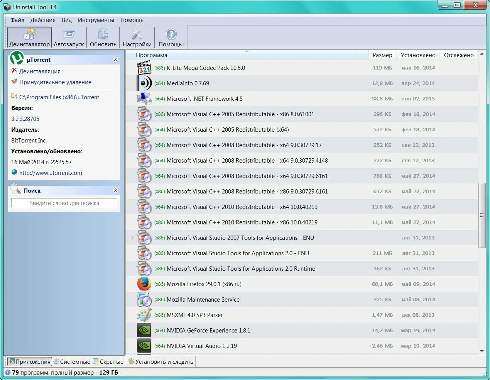The width and height of the screenshot is (490, 380).
Task: Click the search word input field
Action: tap(64, 203)
